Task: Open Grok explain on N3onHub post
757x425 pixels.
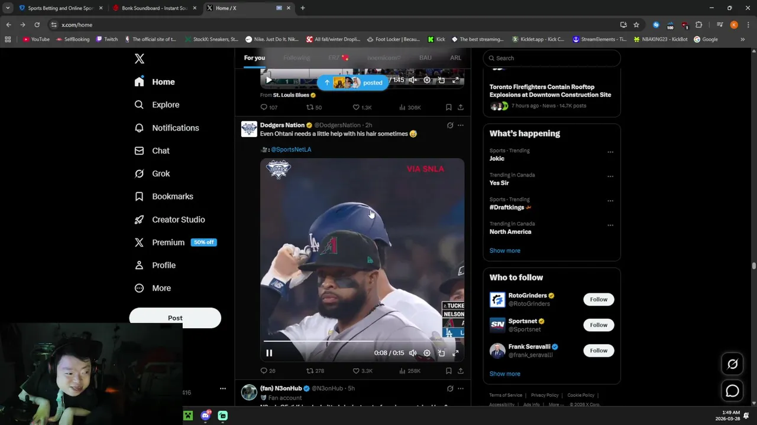Action: pyautogui.click(x=450, y=388)
